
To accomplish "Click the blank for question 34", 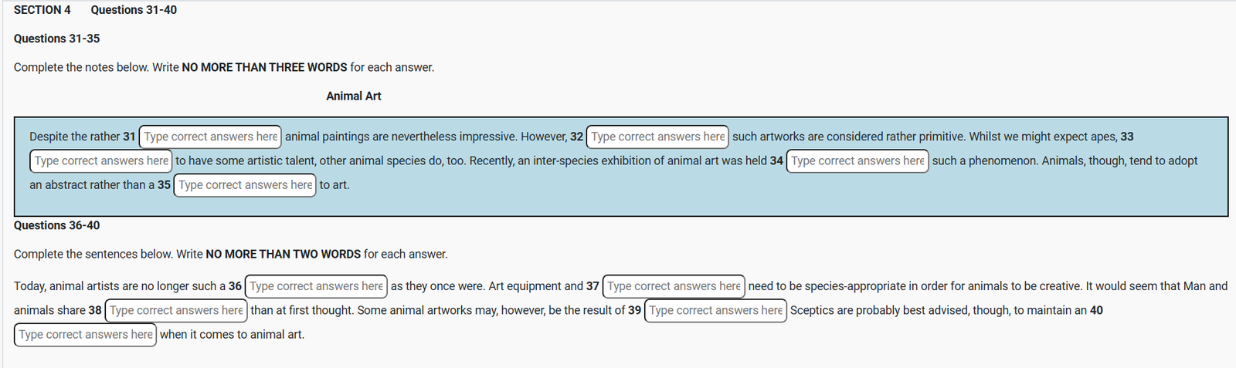I will pyautogui.click(x=857, y=160).
